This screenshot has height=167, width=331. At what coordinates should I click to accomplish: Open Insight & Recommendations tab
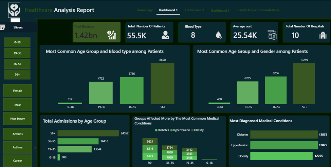coord(258,10)
